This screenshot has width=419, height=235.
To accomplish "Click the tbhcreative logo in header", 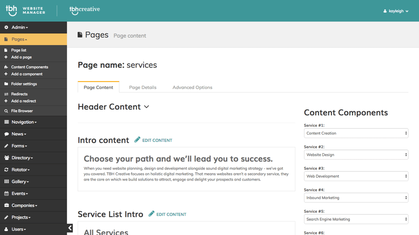I will tap(85, 10).
